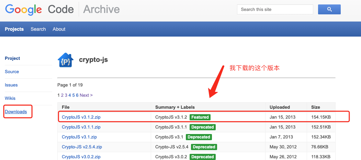Click the Size column header
Viewport: 361px width, 160px height.
click(x=315, y=107)
